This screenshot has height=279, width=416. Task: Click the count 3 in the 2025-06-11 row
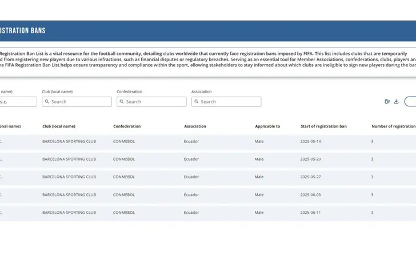pyautogui.click(x=372, y=213)
